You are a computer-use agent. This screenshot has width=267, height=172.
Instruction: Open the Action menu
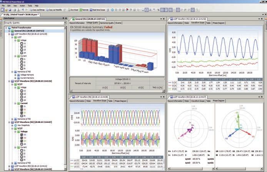(x=22, y=6)
